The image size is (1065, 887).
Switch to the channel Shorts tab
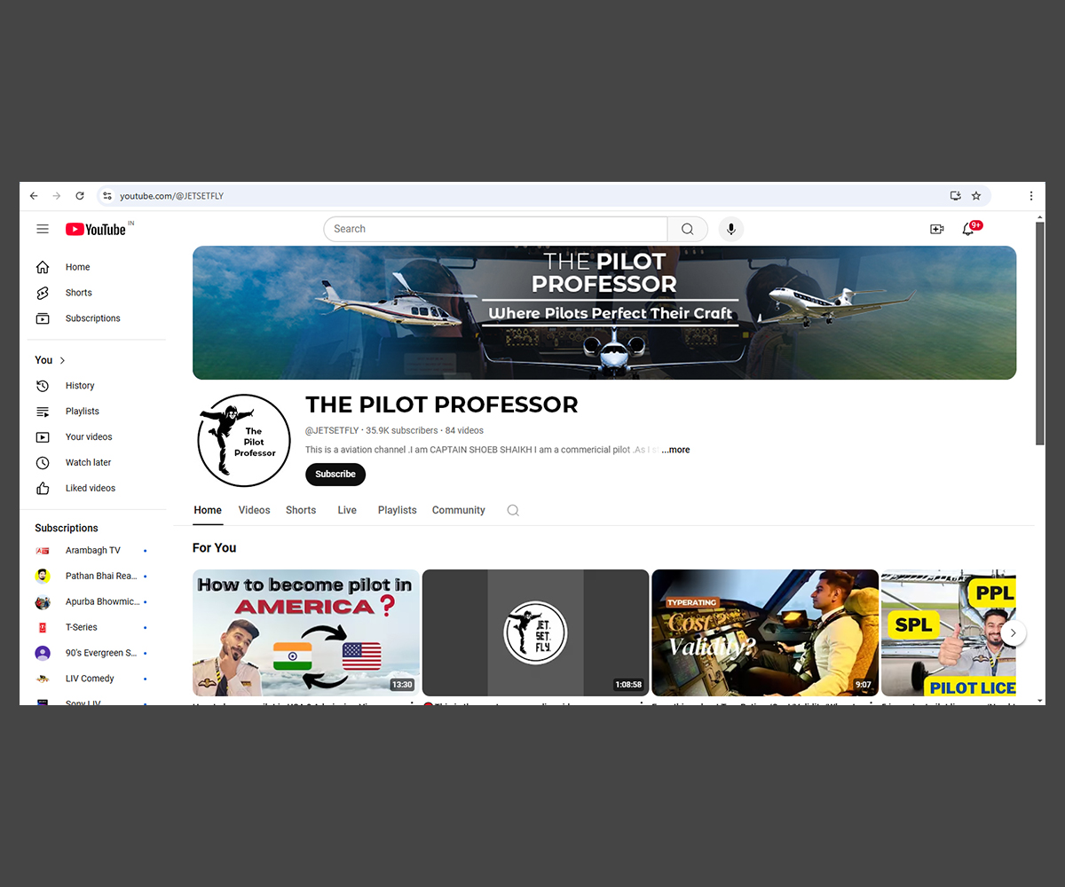coord(301,510)
